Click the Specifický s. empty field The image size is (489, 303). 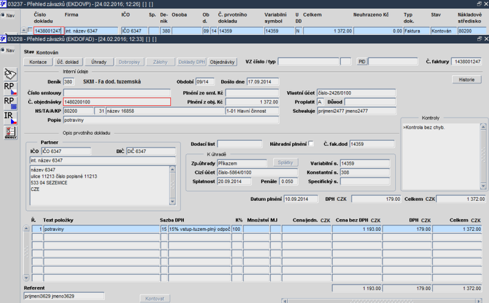[x=365, y=181]
